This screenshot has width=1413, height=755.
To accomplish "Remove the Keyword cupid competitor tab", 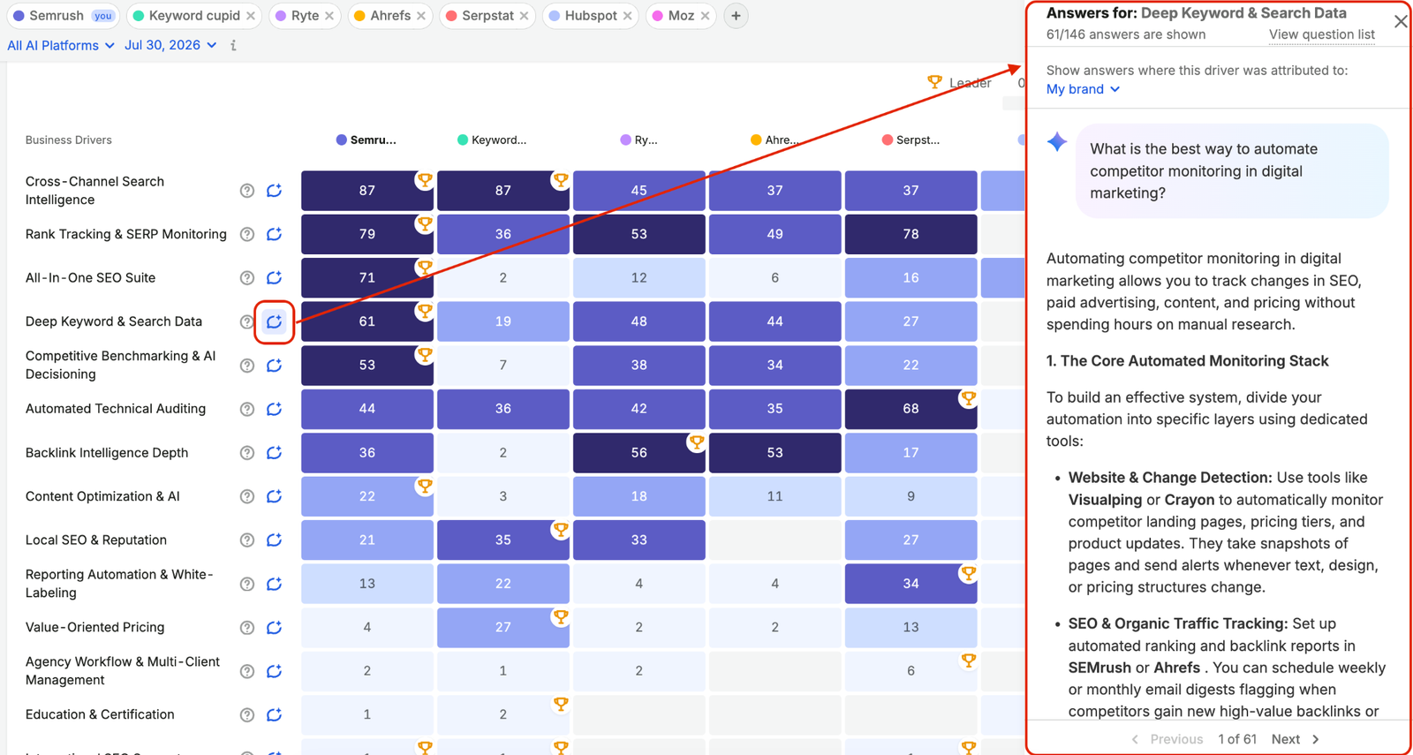I will point(251,16).
